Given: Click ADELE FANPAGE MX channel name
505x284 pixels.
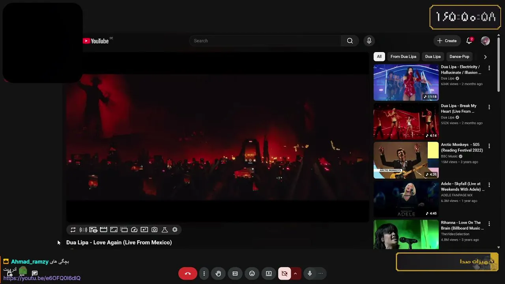Looking at the screenshot, I should (456, 195).
